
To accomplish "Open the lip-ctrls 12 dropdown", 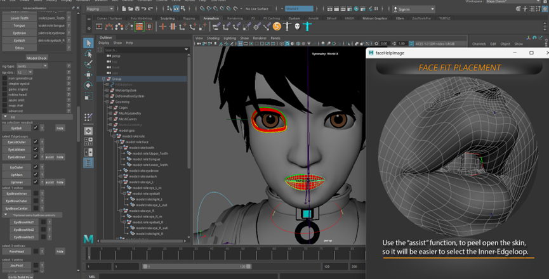I will point(25,72).
